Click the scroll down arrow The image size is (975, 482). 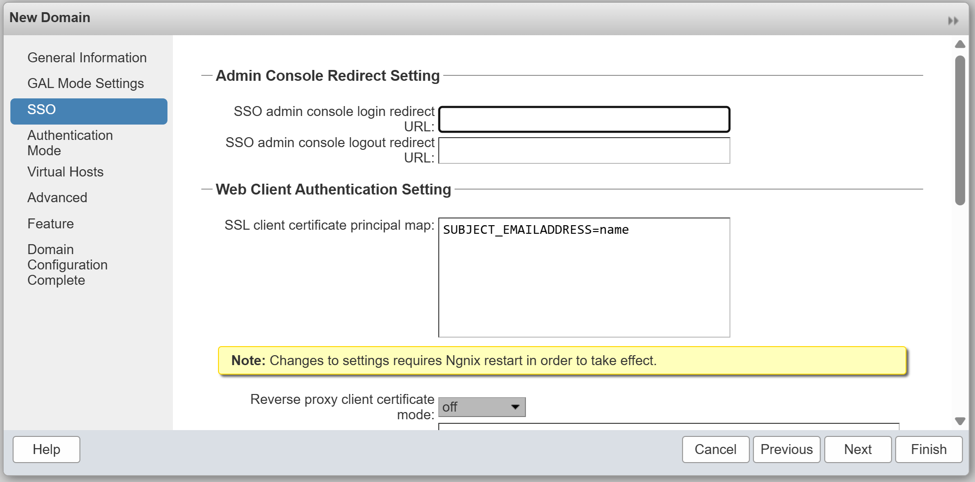click(960, 421)
